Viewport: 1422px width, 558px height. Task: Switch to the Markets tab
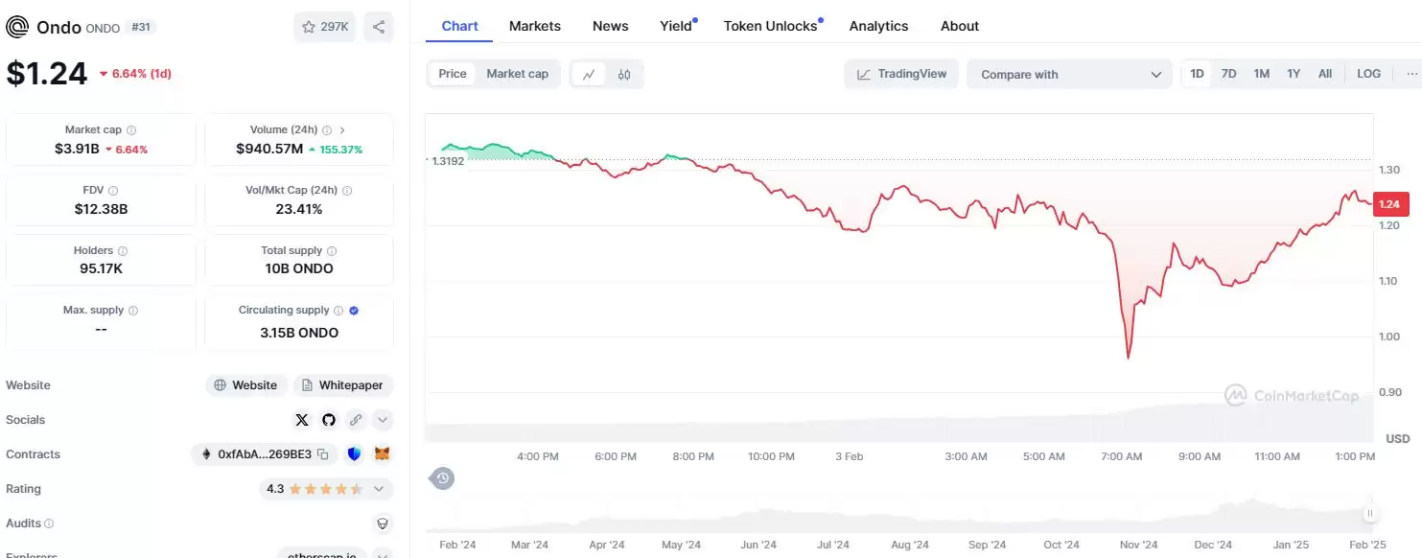click(x=534, y=26)
